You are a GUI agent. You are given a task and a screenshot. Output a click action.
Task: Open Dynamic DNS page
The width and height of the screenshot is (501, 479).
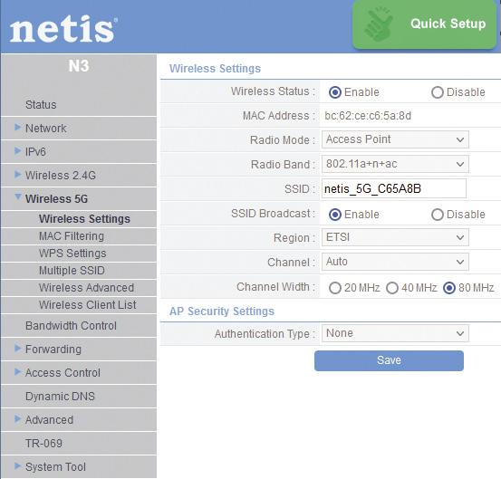[x=60, y=397]
